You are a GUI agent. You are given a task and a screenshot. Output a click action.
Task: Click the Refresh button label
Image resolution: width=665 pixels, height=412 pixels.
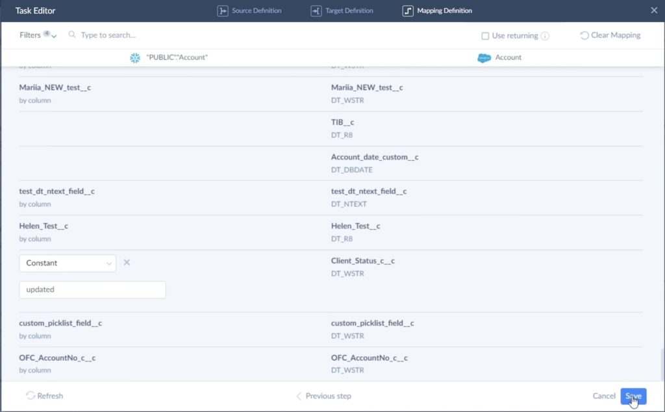(x=50, y=396)
